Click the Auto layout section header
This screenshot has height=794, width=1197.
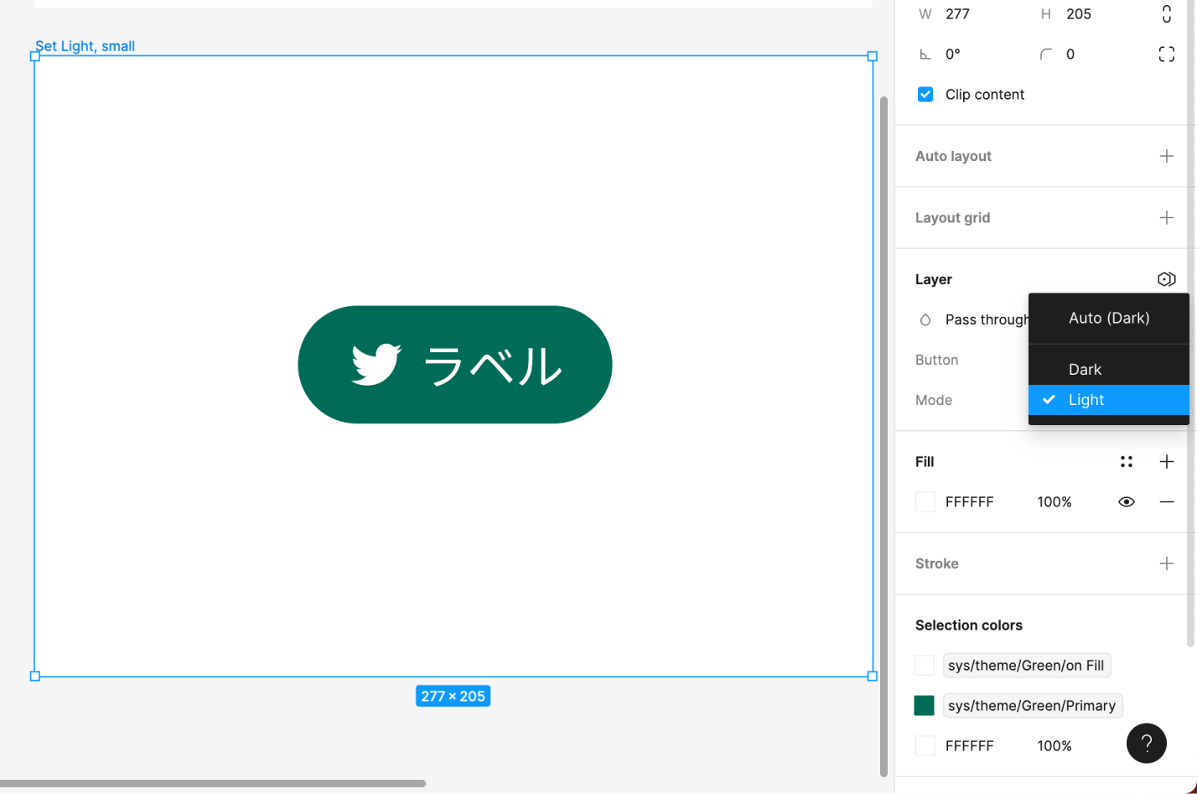[954, 156]
